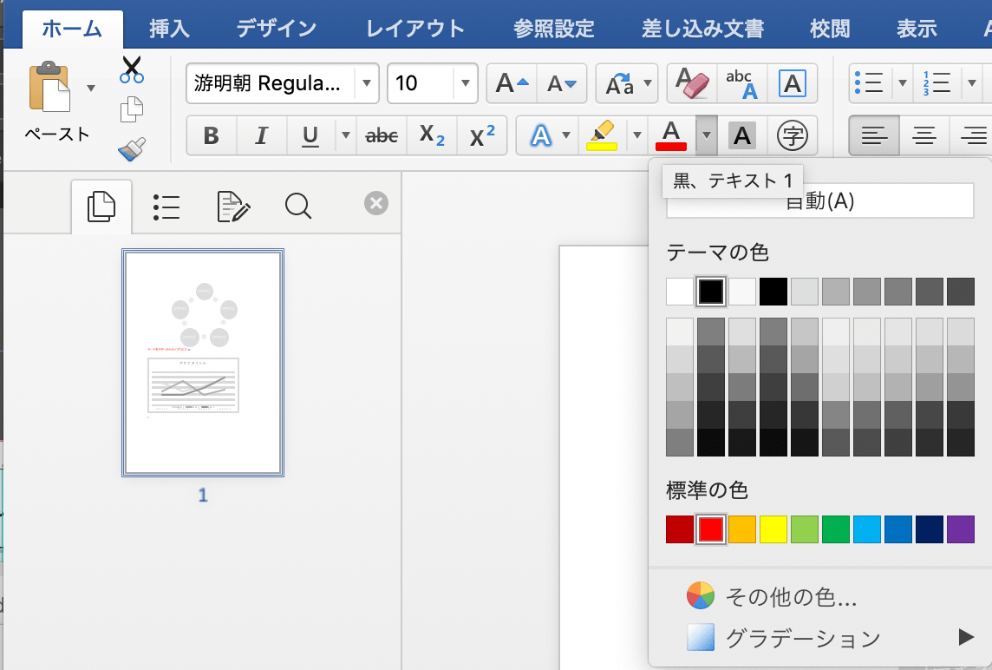Open the レイアウト ribbon tab
The height and width of the screenshot is (670, 992).
[415, 29]
